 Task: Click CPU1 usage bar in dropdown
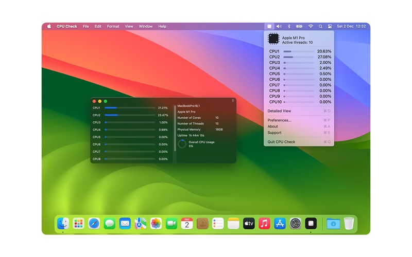299,51
